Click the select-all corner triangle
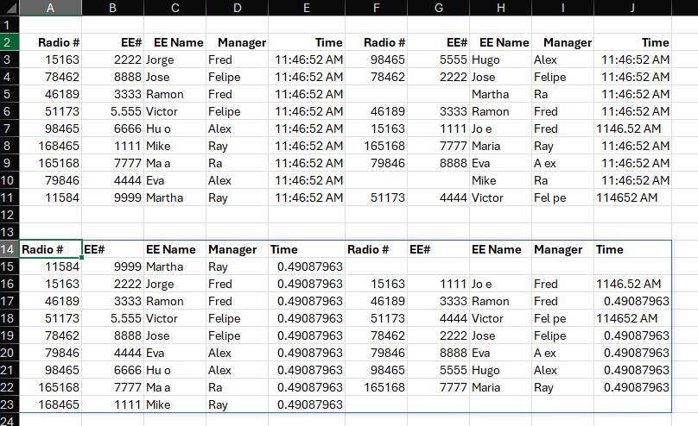698x426 pixels. 10,8
